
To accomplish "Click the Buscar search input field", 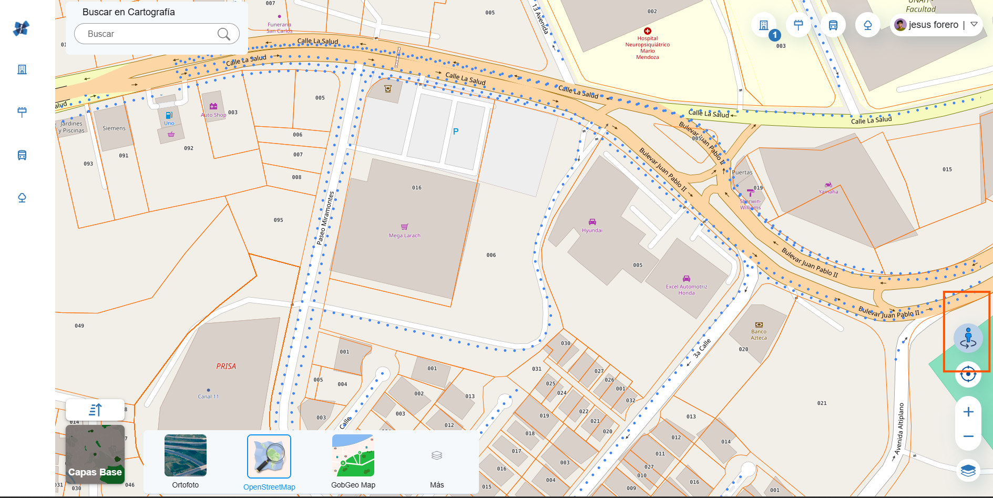I will [150, 34].
